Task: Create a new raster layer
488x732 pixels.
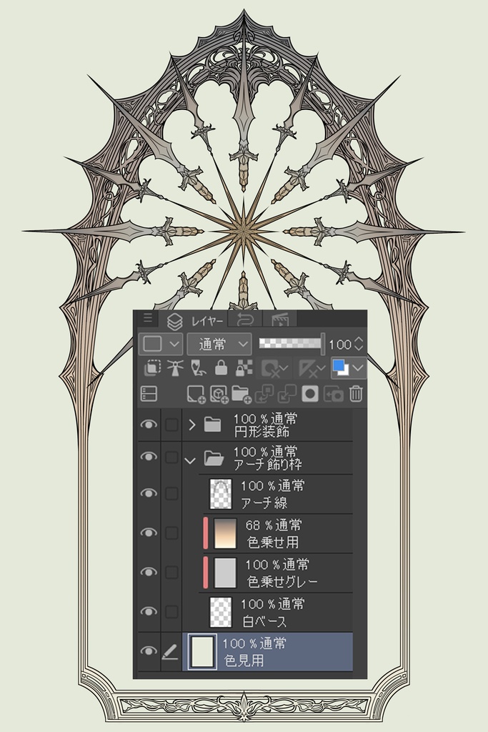Action: point(196,394)
